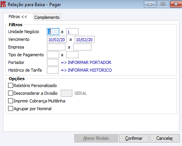Cancel the dialog with Cancelar button

coord(165,138)
